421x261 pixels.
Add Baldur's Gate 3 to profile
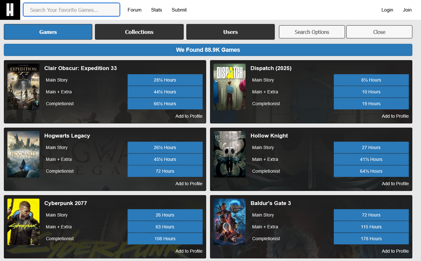[x=395, y=251]
